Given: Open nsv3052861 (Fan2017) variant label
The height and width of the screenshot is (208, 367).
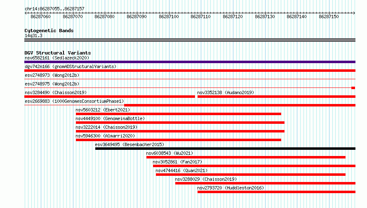Looking at the screenshot, I should tap(177, 162).
